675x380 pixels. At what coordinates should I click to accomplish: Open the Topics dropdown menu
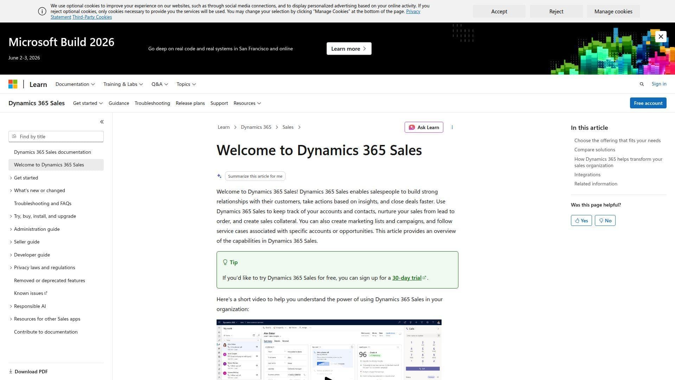(x=186, y=84)
